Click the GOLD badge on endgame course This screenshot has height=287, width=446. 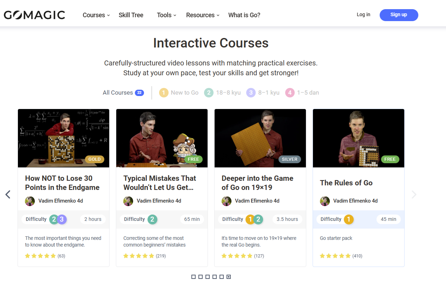[x=94, y=159]
